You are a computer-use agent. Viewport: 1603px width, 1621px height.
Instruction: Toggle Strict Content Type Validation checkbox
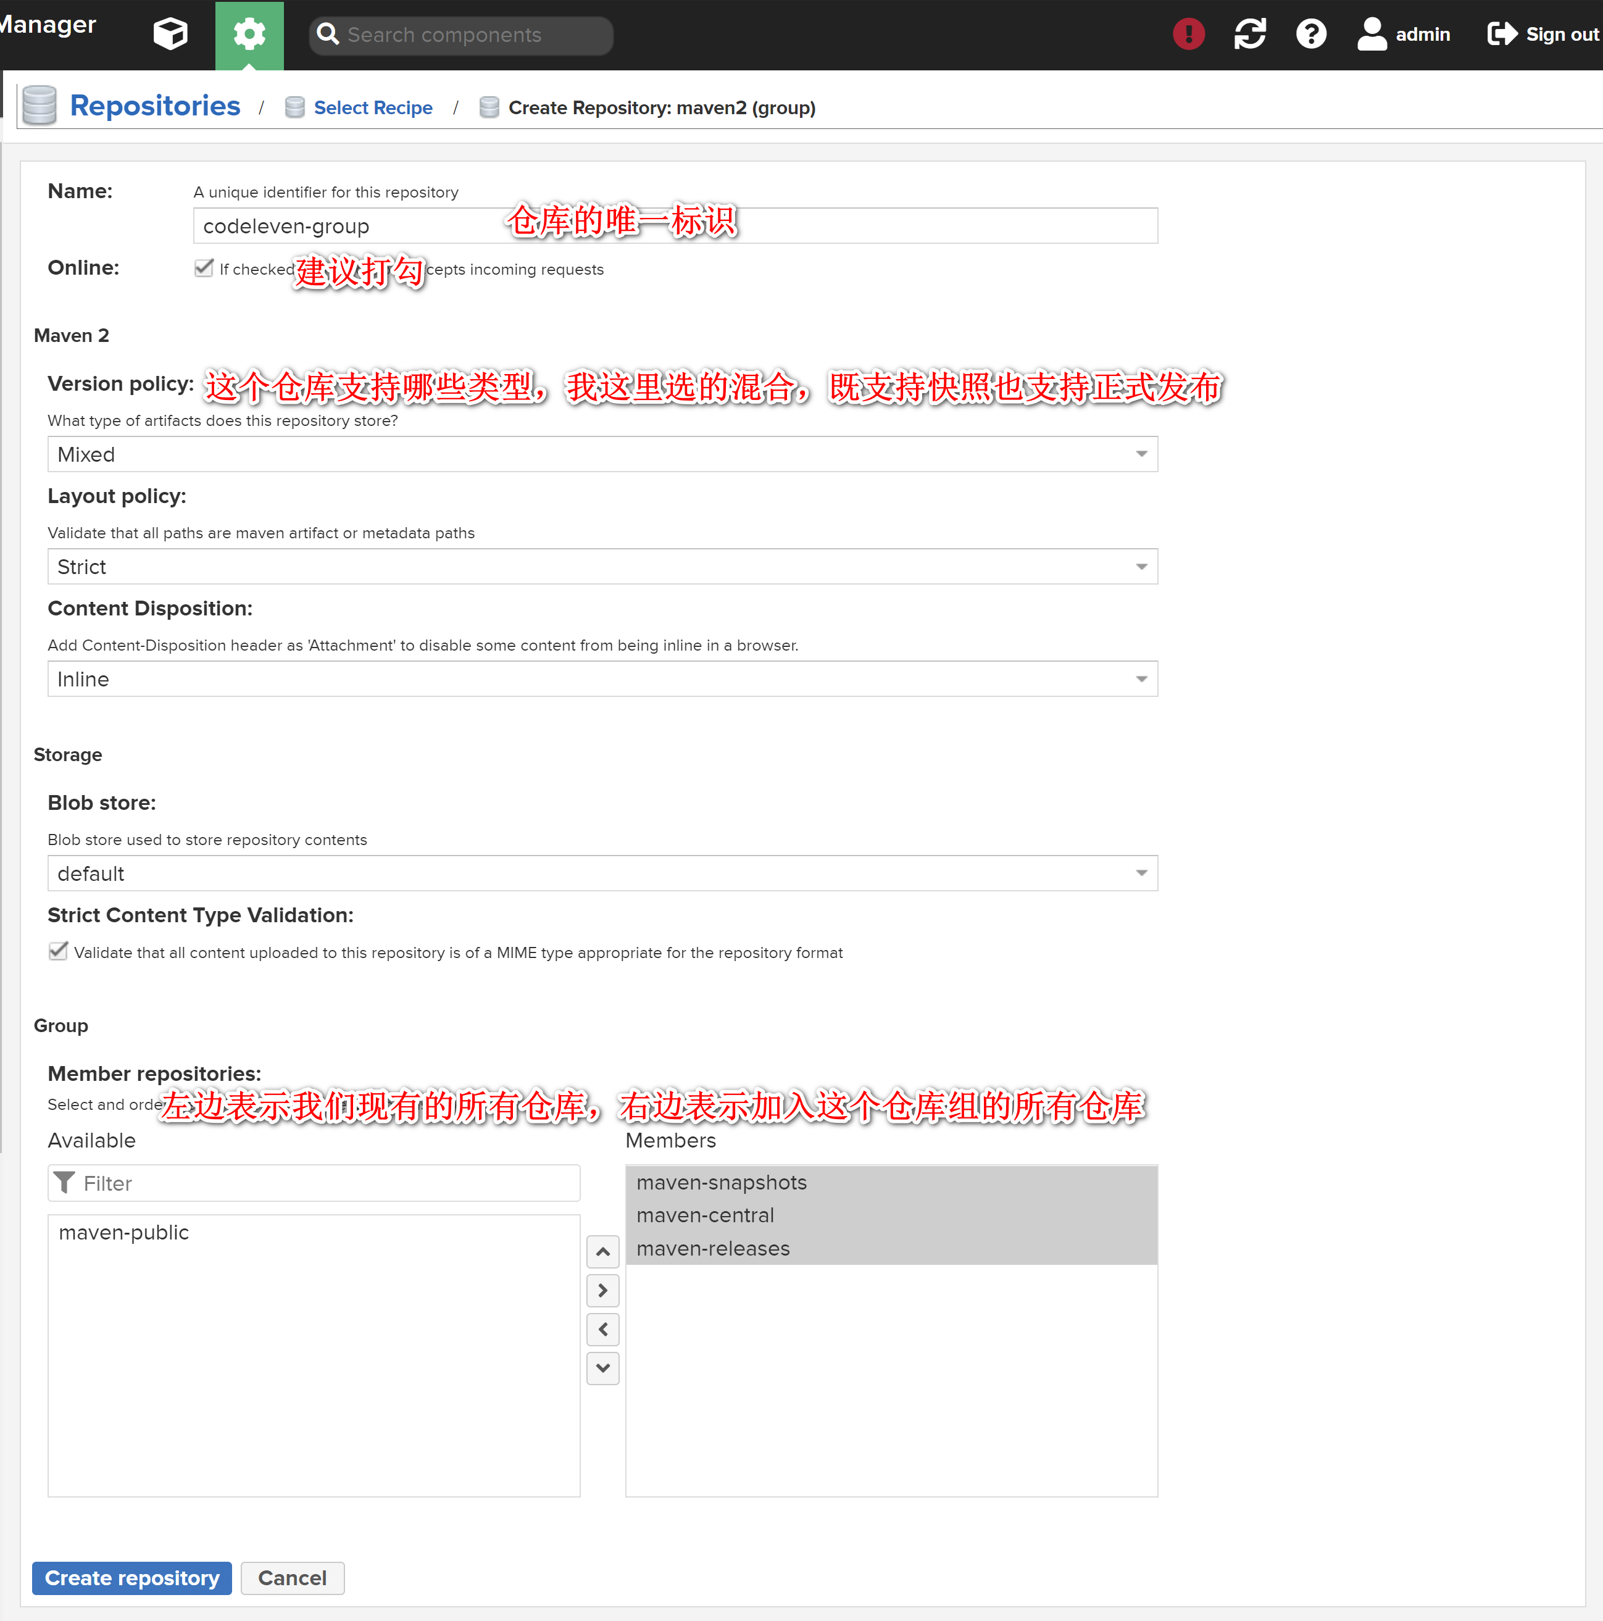(58, 951)
